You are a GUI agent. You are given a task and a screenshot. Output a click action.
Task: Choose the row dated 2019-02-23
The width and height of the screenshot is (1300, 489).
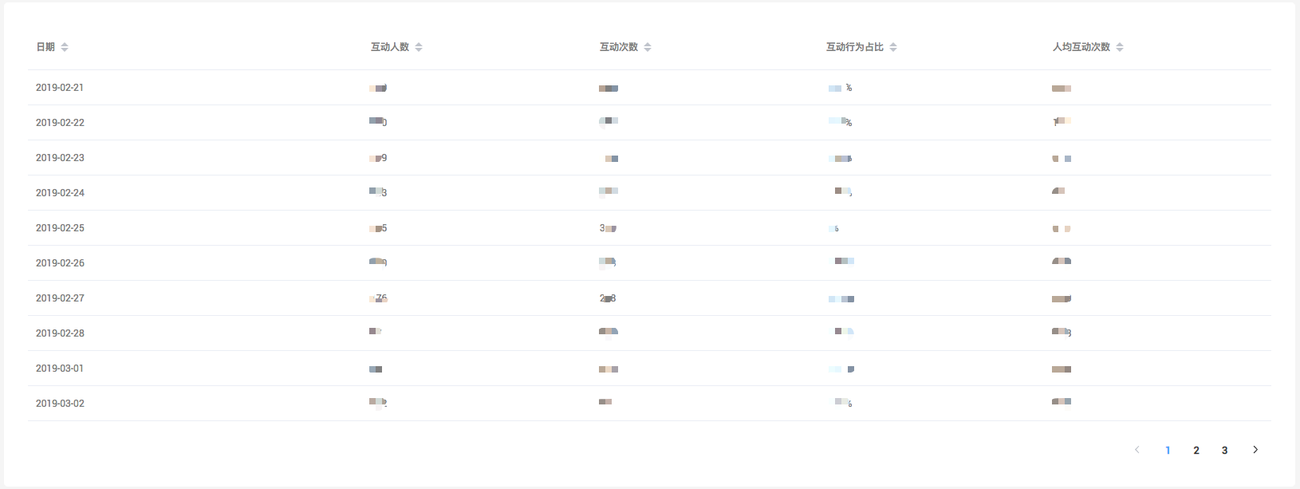(x=60, y=158)
